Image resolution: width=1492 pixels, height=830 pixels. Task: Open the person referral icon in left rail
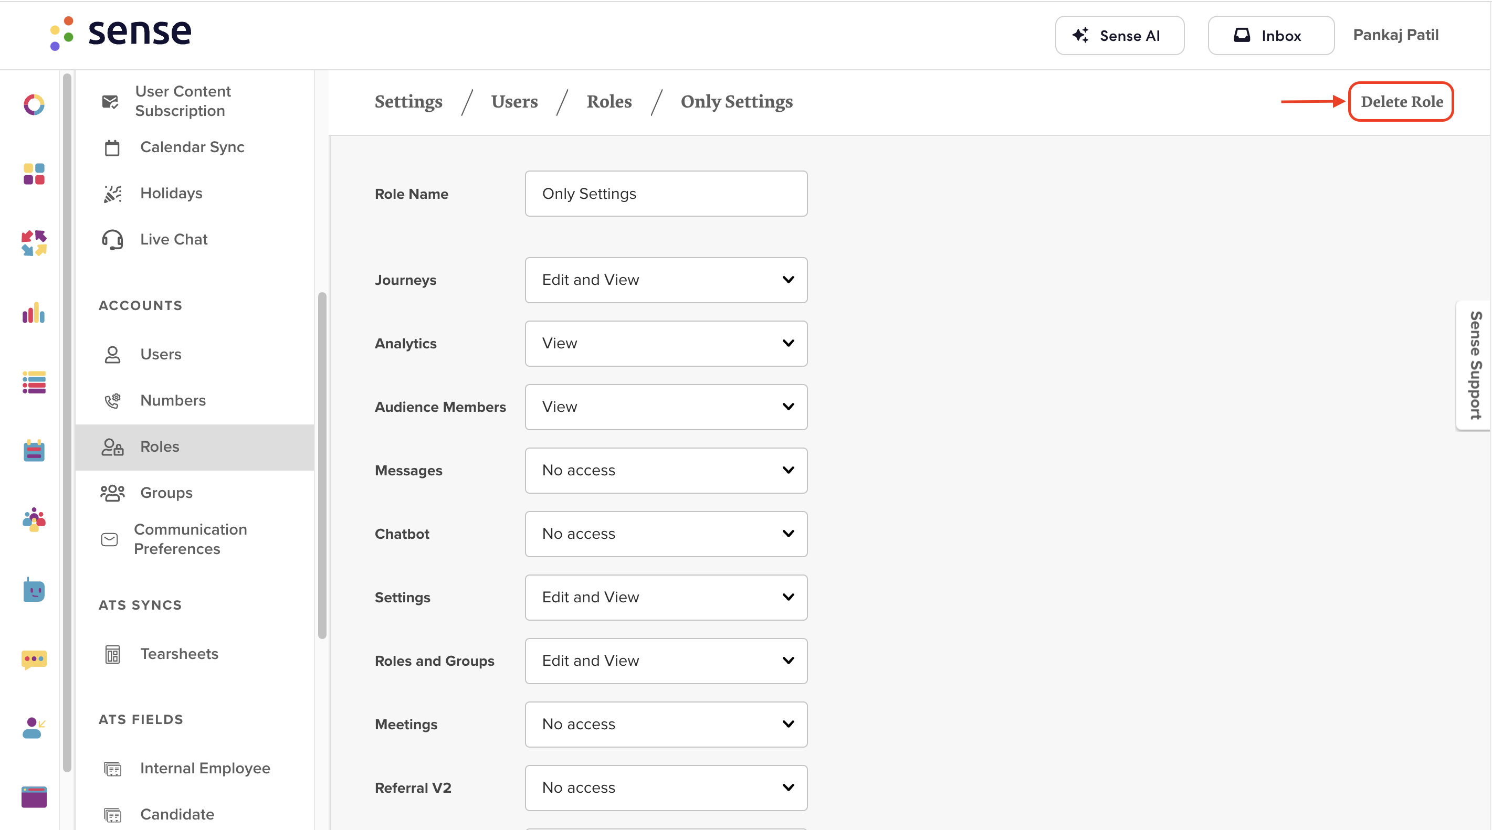(34, 728)
